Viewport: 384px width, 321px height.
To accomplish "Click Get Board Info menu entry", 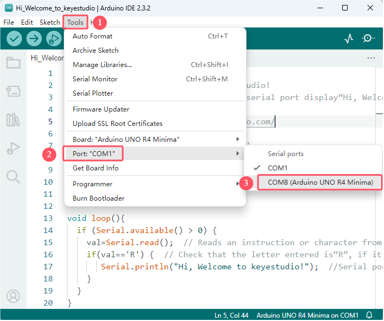I will pos(155,168).
